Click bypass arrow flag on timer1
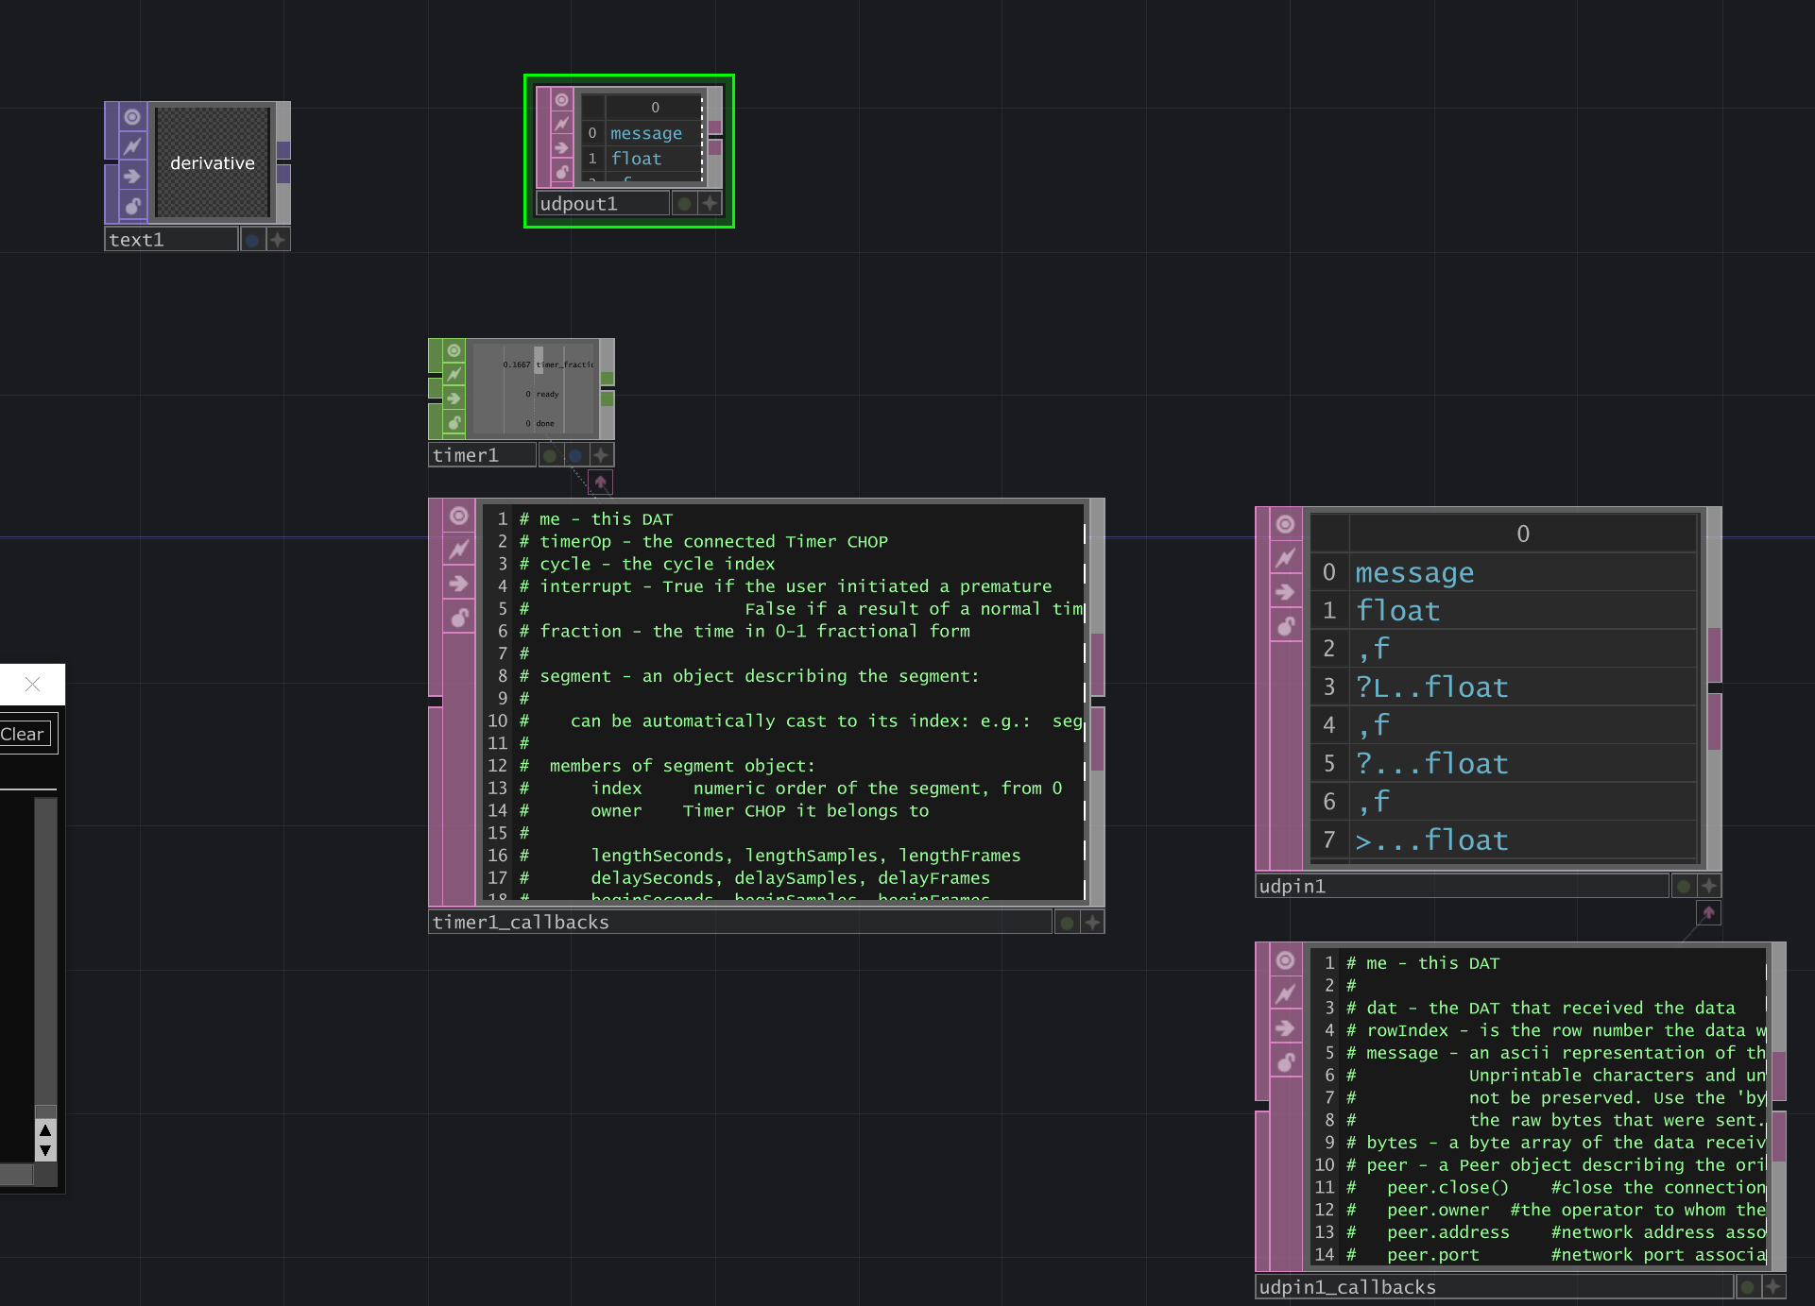The height and width of the screenshot is (1306, 1815). [454, 399]
